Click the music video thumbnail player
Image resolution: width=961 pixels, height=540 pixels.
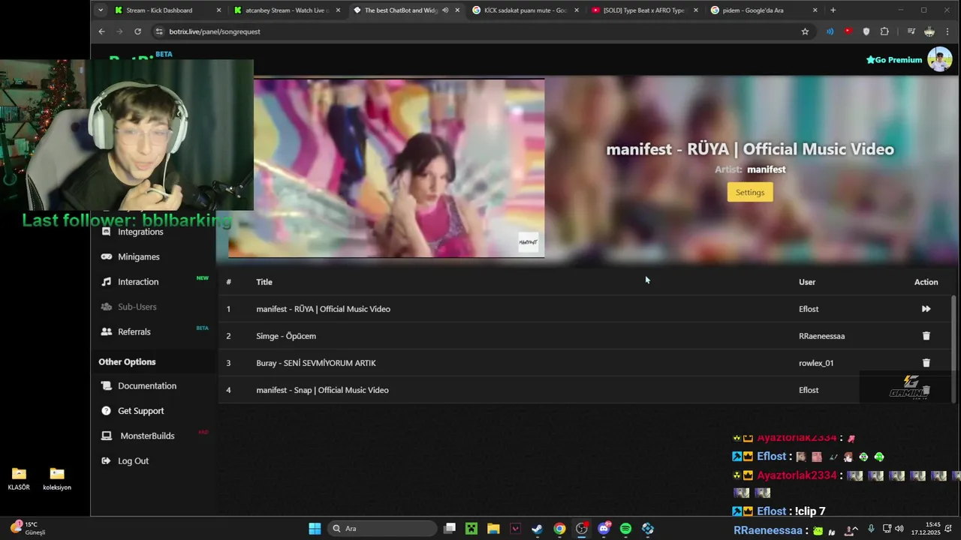pos(386,168)
